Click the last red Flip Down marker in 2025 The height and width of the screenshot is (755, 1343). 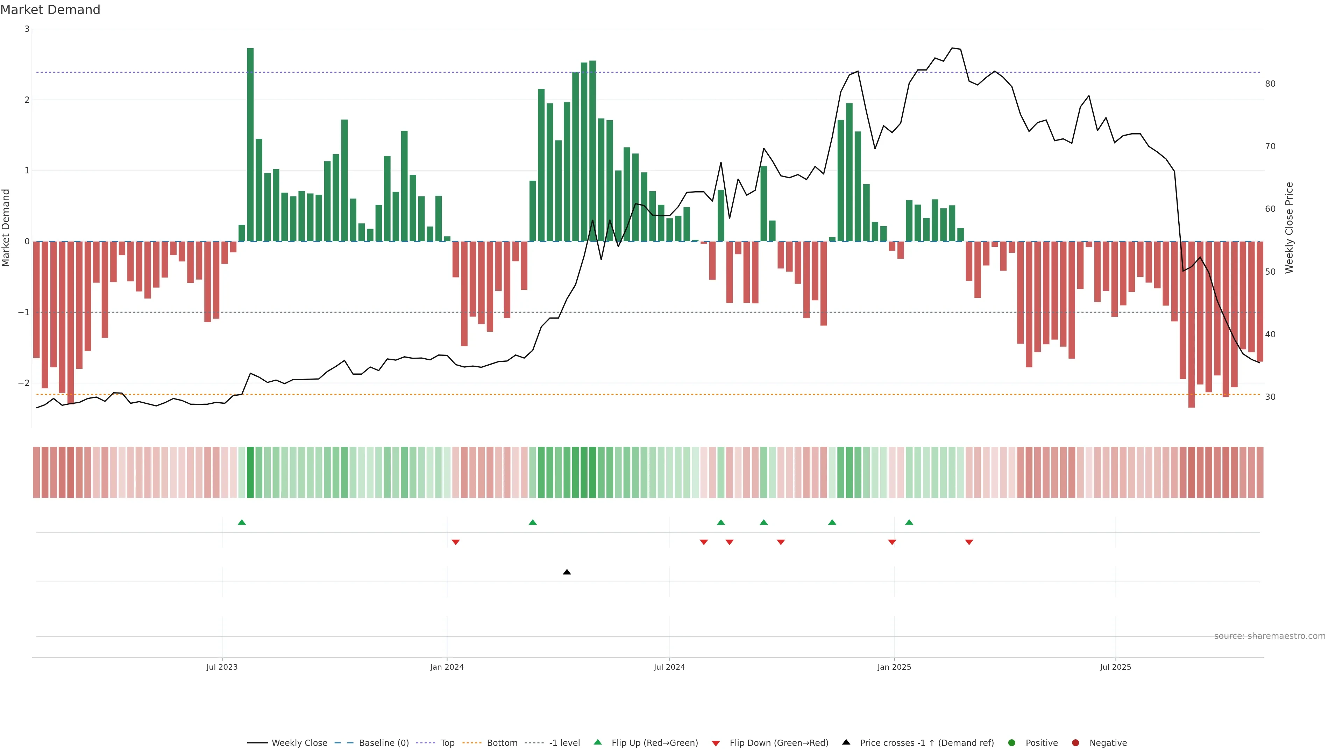point(969,542)
